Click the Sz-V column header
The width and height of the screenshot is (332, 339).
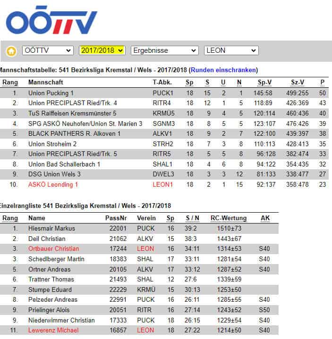pos(298,83)
